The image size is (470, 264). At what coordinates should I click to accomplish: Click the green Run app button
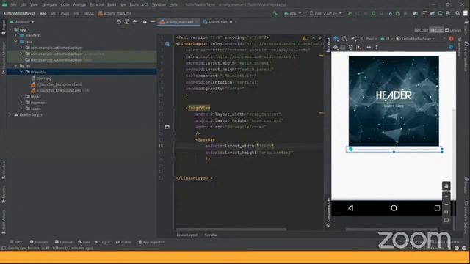point(350,13)
